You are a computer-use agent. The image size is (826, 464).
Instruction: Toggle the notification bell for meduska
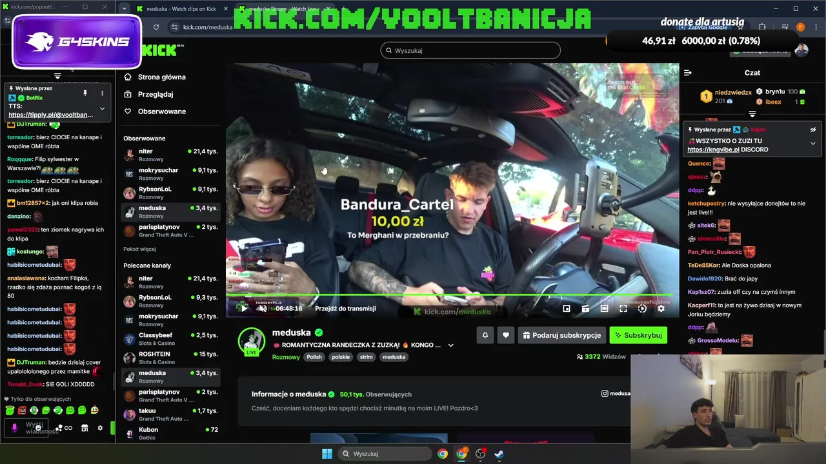pos(485,335)
